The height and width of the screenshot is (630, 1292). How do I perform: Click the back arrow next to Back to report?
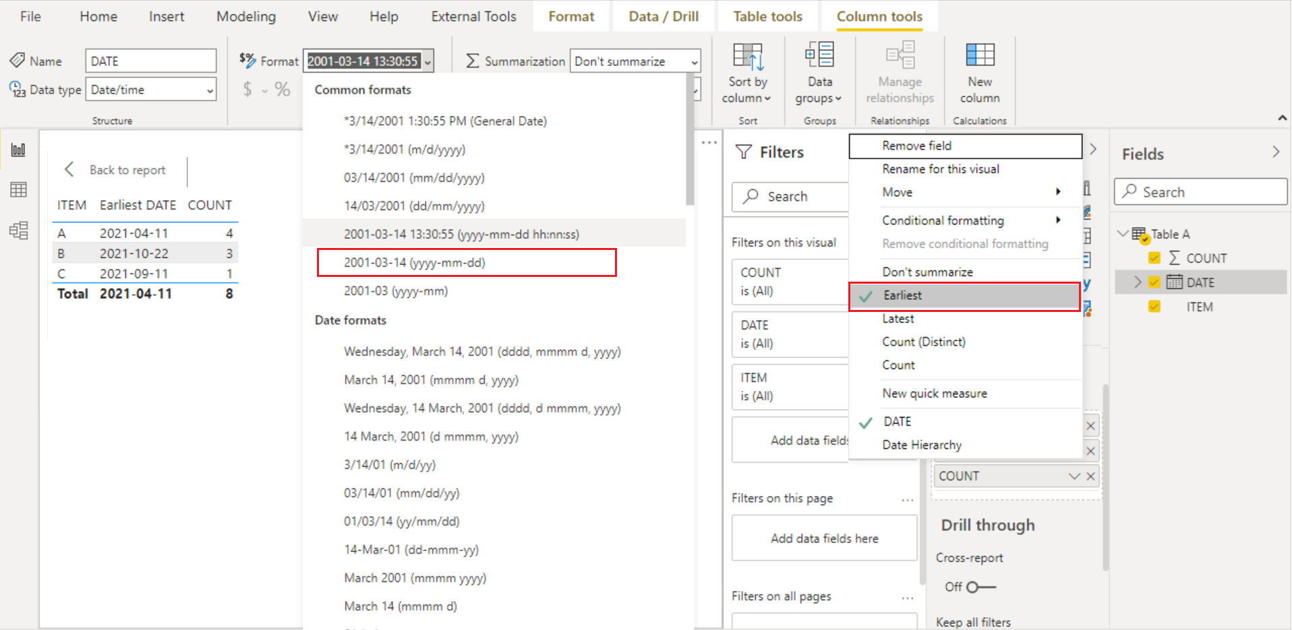[x=69, y=169]
